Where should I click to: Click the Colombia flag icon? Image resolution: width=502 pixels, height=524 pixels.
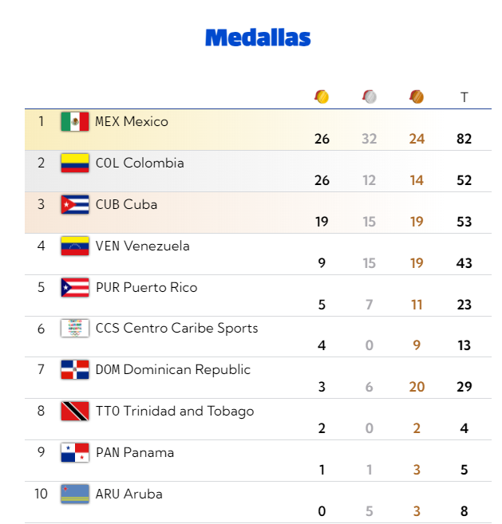[x=75, y=164]
